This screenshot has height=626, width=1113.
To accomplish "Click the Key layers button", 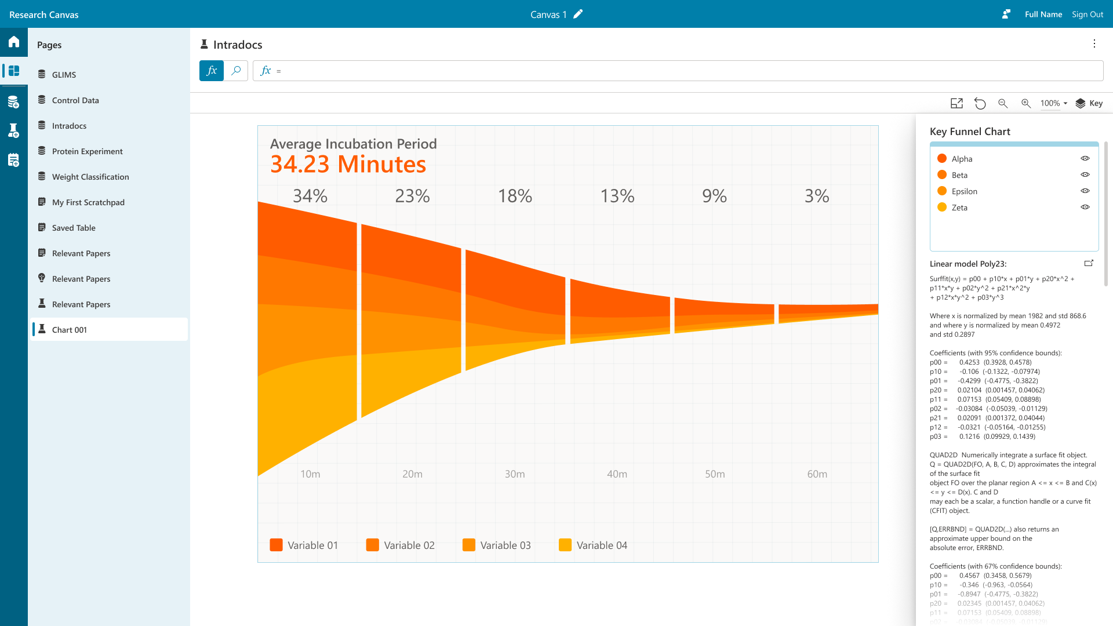I will click(1089, 103).
